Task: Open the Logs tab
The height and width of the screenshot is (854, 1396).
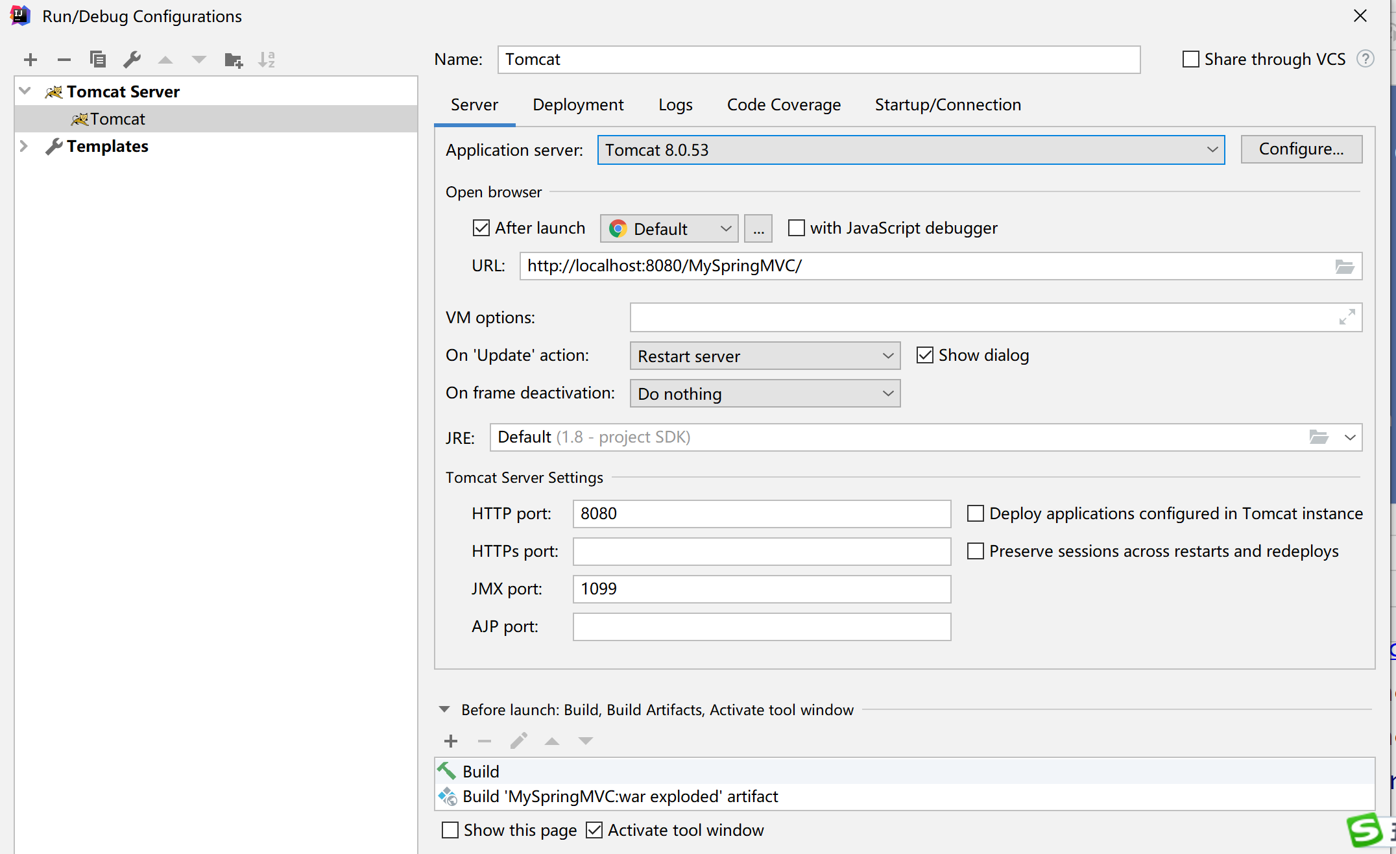Action: pos(675,104)
